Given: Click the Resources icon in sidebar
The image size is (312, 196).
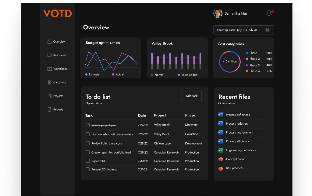Looking at the screenshot, I should pos(49,55).
